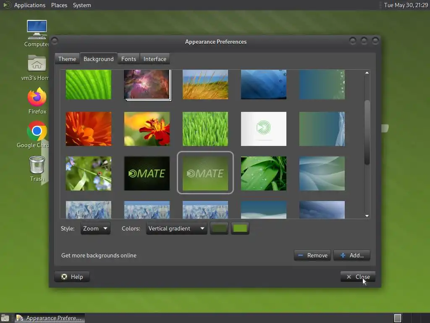The width and height of the screenshot is (430, 323).
Task: Open vm3's Home folder icon
Action: point(37,67)
